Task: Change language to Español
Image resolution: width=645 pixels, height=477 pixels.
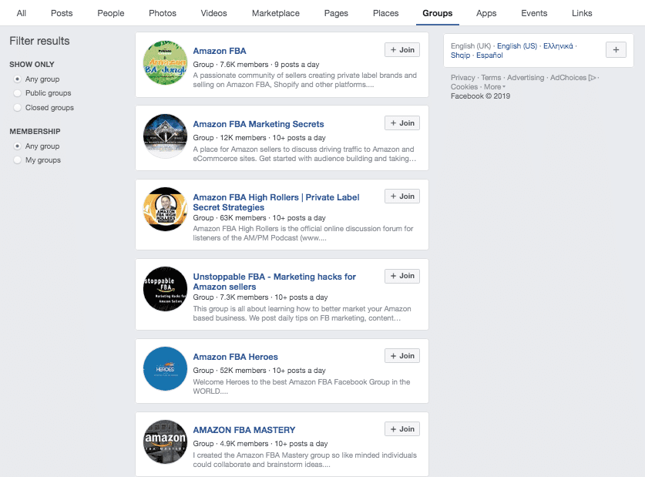Action: coord(489,55)
